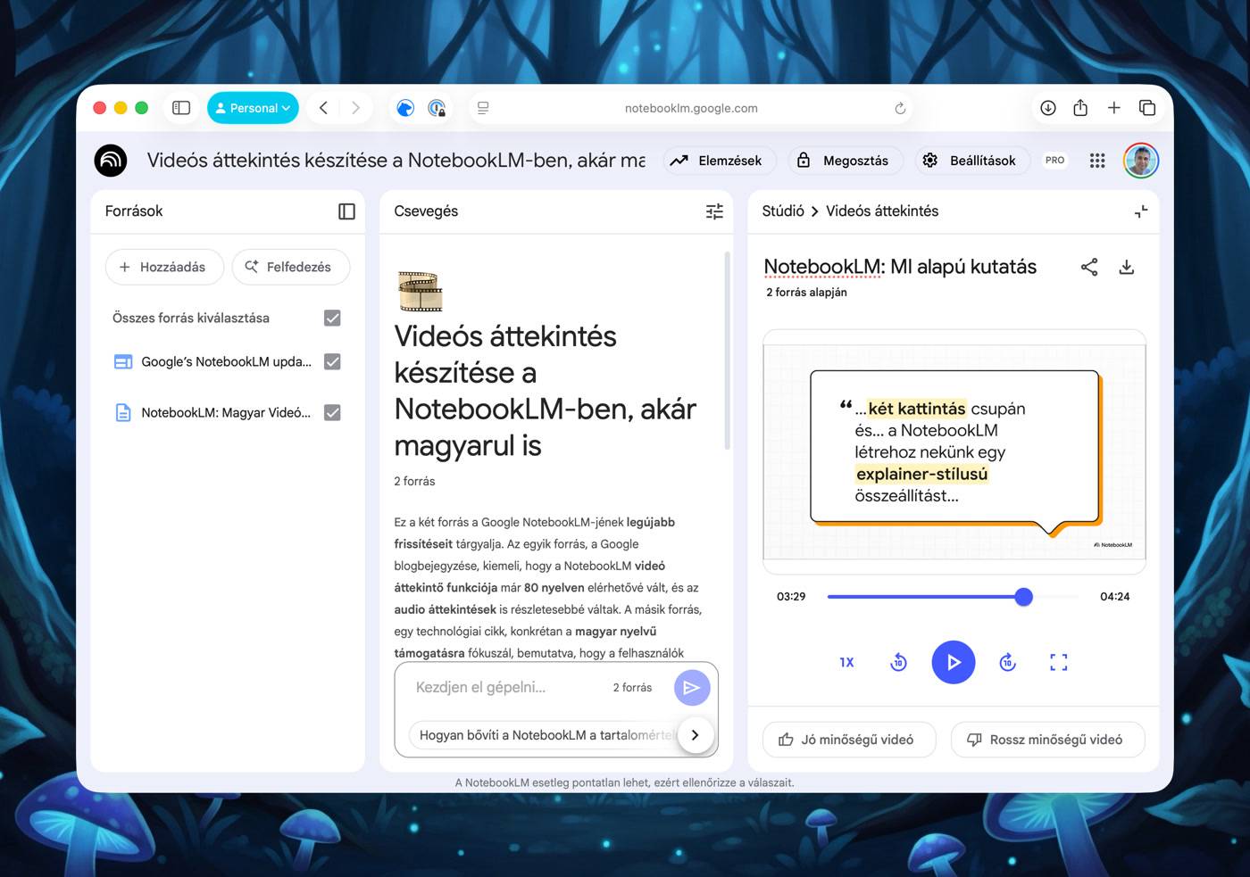The width and height of the screenshot is (1250, 877).
Task: Click the NotebookLM logo
Action: (111, 161)
